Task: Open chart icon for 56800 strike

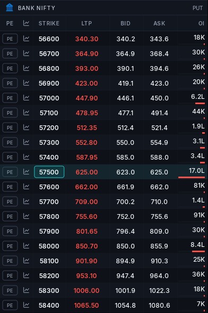Action: tap(26, 68)
